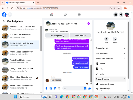Mute the Jessica conversation with bell icon
The image size is (133, 100).
[x=106, y=39]
